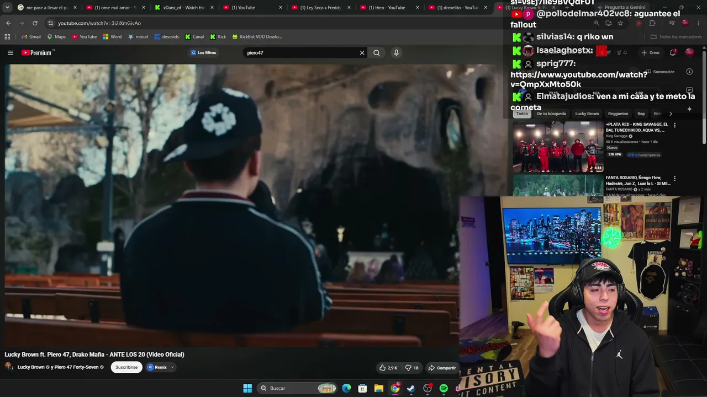Open Microsoft Edge from the taskbar
The image size is (707, 397).
tap(346, 388)
